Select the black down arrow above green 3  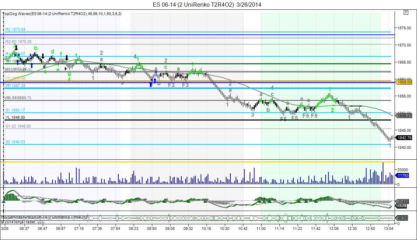tap(16, 48)
